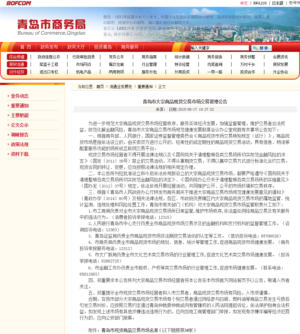Open 一带一路 link
300x334 pixels.
[215, 72]
